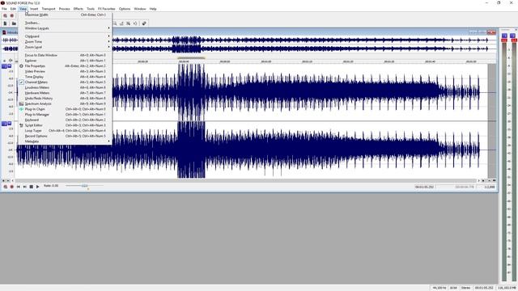518x291 pixels.
Task: Select Loop Tuner in View menu
Action: click(x=65, y=131)
